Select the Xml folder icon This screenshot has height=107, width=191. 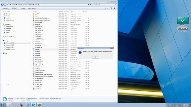[33, 16]
